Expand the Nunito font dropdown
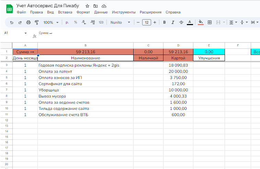The height and width of the screenshot is (169, 260). [x=120, y=22]
